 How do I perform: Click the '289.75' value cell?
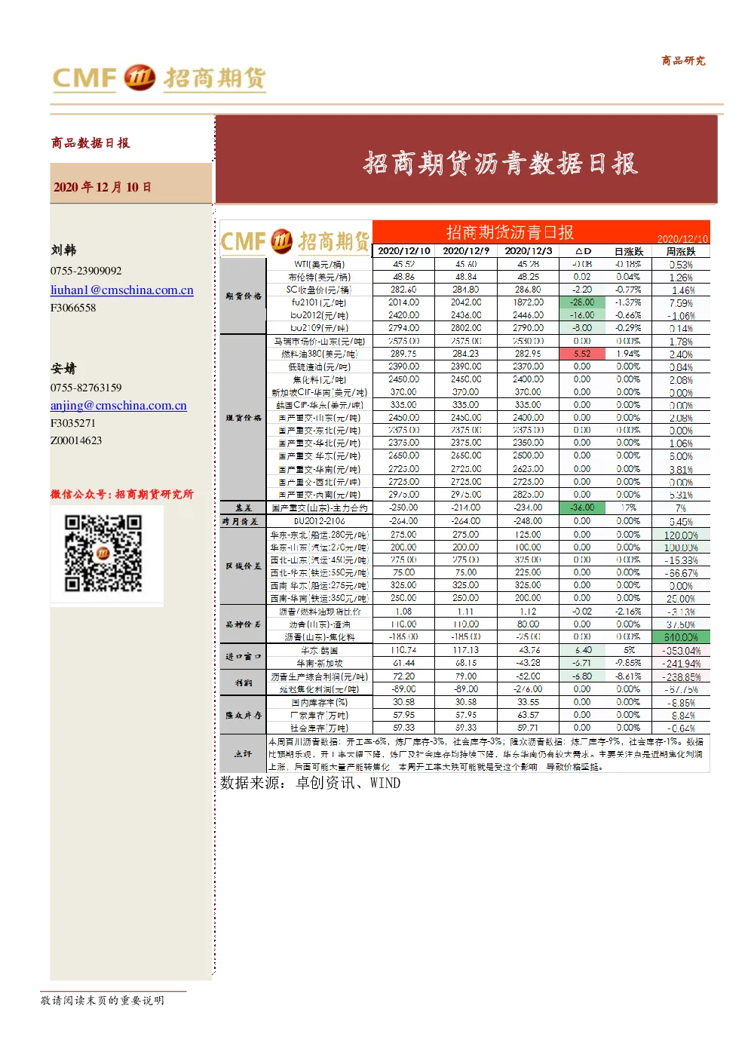pyautogui.click(x=404, y=354)
